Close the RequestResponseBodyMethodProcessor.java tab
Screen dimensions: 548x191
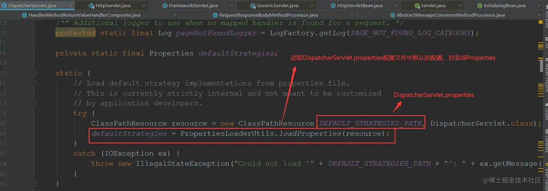pyautogui.click(x=352, y=15)
